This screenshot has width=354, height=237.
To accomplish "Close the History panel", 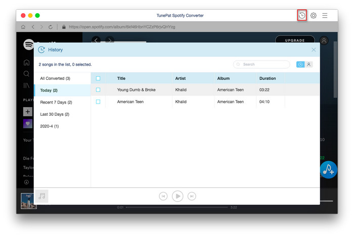I will tap(314, 50).
